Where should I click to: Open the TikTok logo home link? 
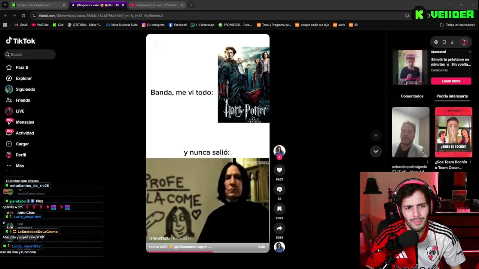tap(21, 41)
